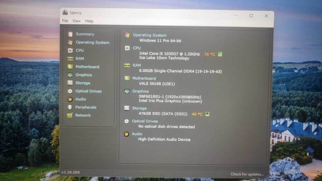This screenshot has width=322, height=181.
Task: Click Operating System heading link in summary
Action: coord(150,35)
